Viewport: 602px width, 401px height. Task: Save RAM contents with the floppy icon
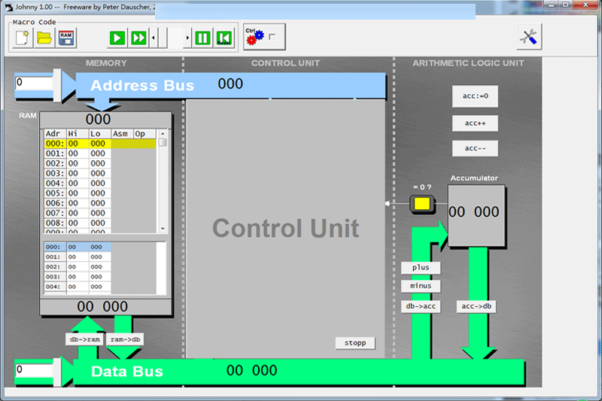pos(66,38)
